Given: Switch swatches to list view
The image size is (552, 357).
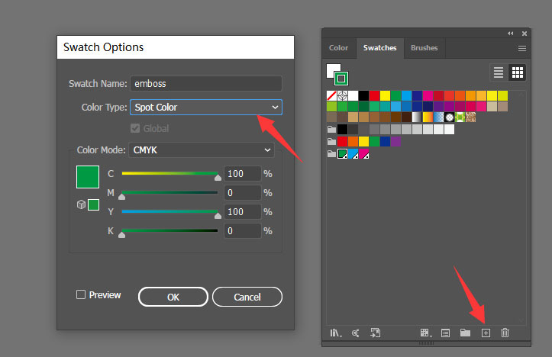Looking at the screenshot, I should [498, 72].
